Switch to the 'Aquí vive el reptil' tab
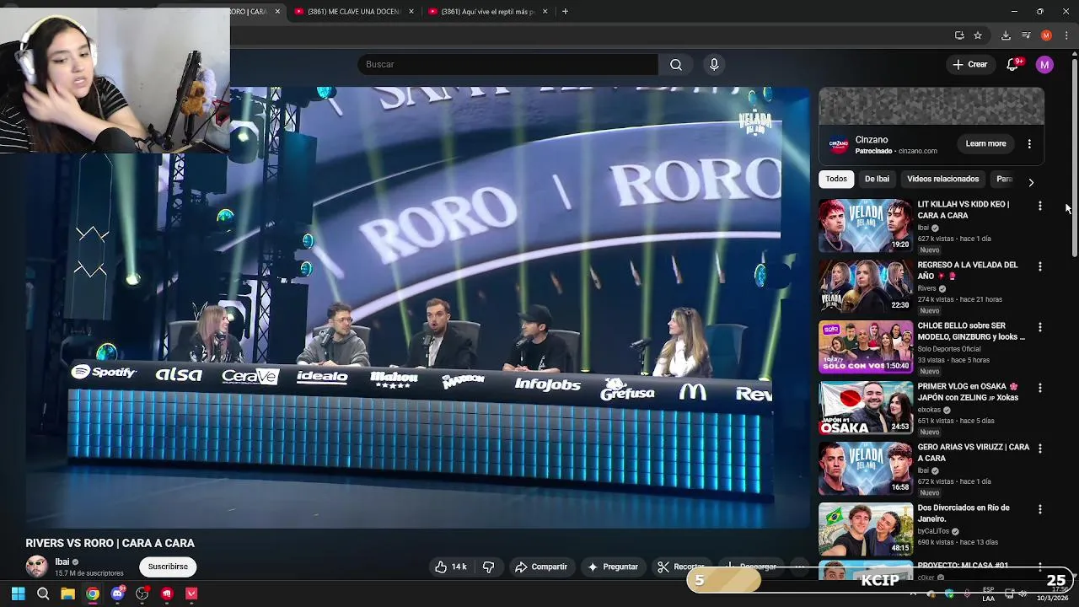 coord(487,12)
